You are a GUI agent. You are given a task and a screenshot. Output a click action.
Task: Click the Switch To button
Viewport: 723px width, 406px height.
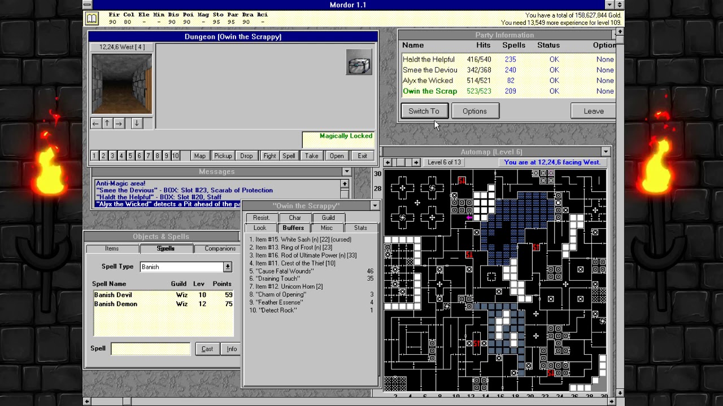[424, 111]
